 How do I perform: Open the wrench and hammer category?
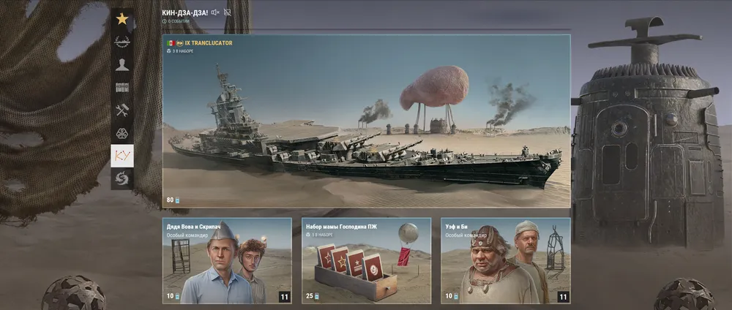[122, 110]
